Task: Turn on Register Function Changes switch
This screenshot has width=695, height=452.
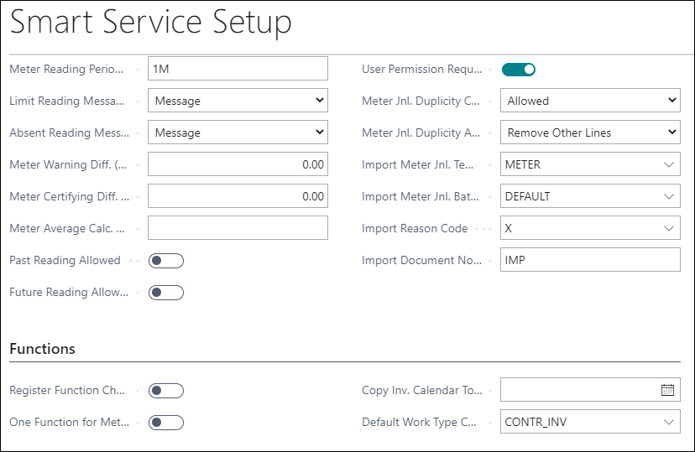Action: pos(166,391)
